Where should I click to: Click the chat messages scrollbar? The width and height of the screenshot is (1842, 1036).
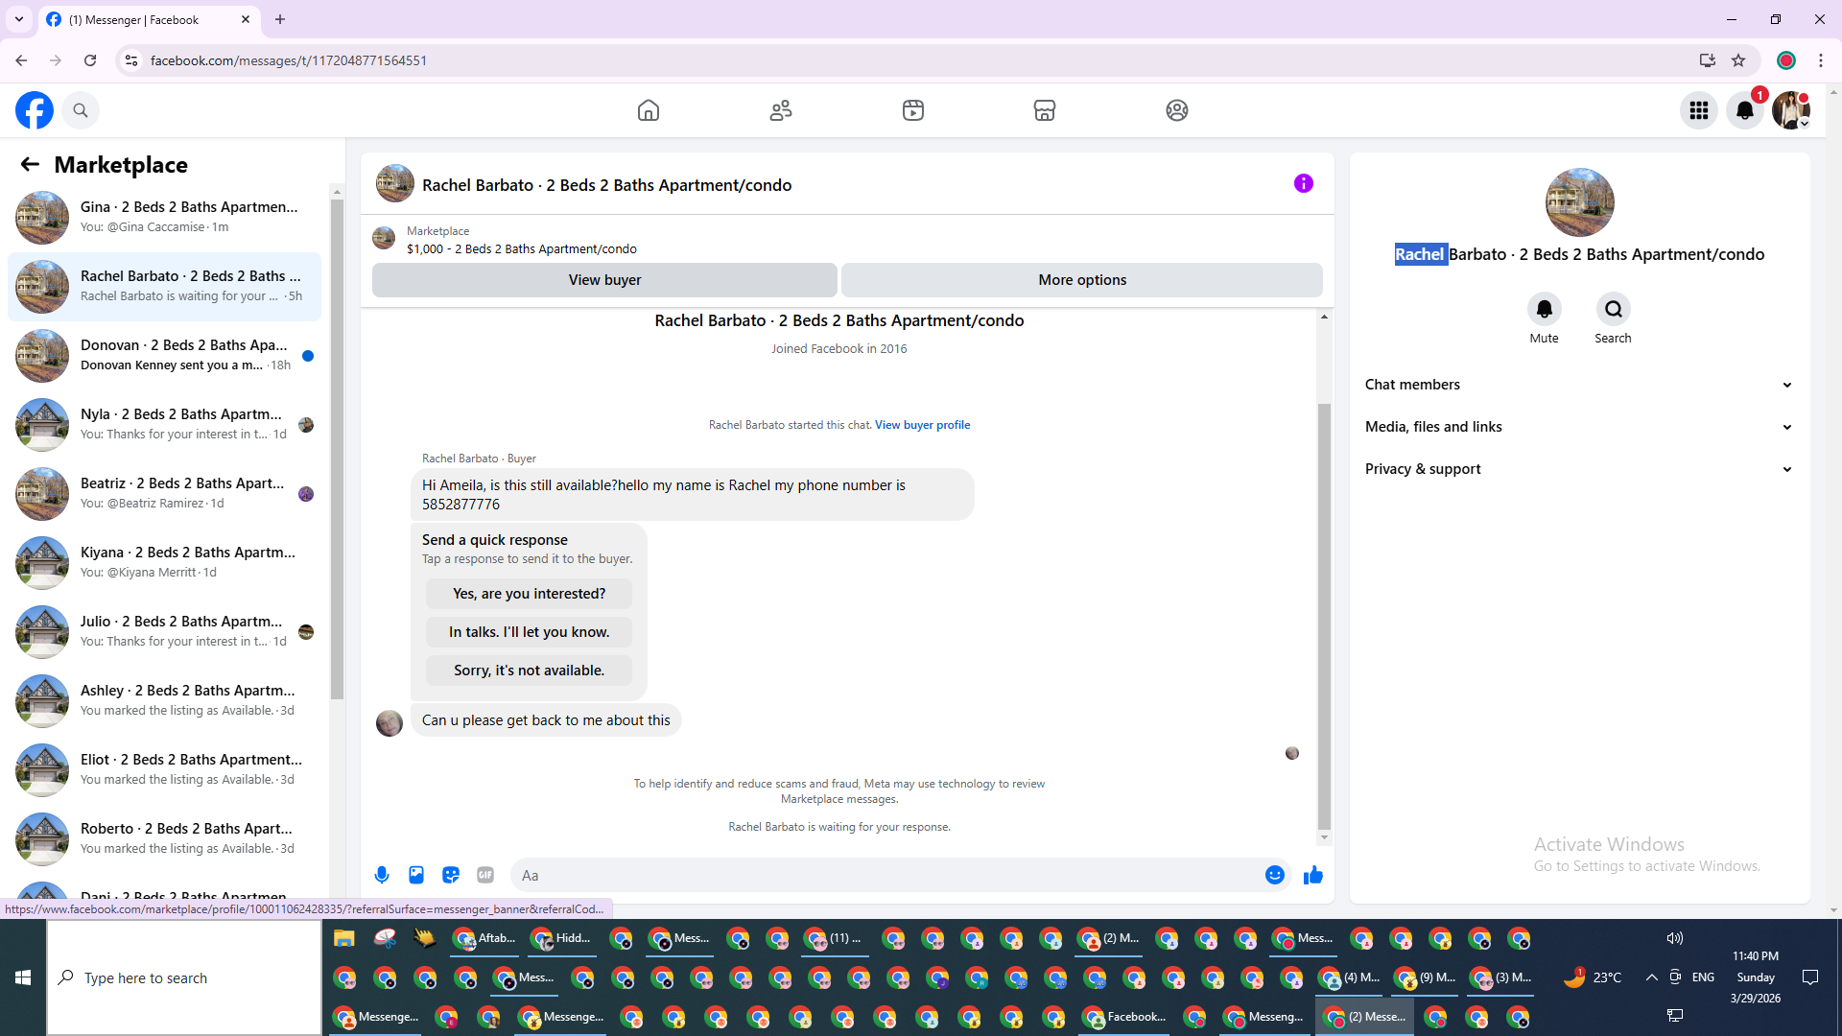(x=1324, y=616)
